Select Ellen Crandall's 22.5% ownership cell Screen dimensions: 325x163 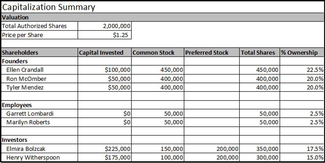coord(302,70)
